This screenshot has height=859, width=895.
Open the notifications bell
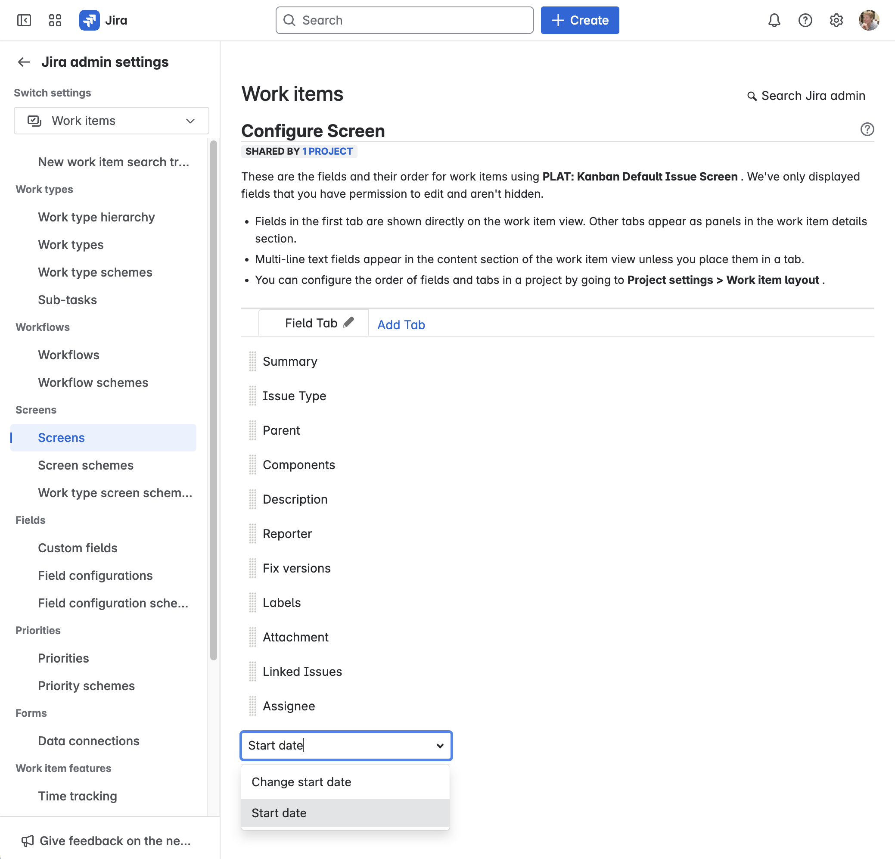coord(774,20)
